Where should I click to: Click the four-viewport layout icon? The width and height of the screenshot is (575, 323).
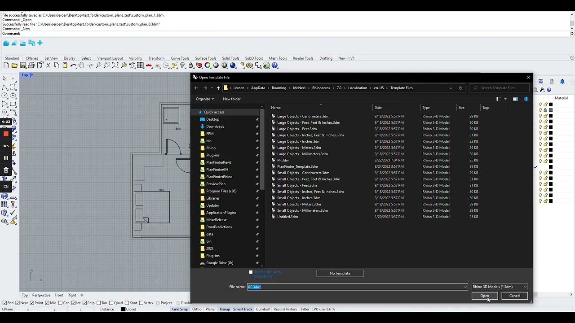click(141, 65)
